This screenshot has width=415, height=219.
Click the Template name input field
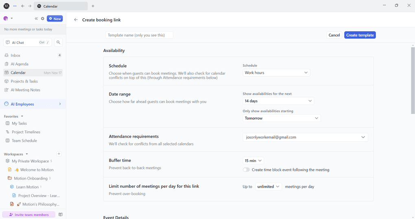tap(139, 35)
